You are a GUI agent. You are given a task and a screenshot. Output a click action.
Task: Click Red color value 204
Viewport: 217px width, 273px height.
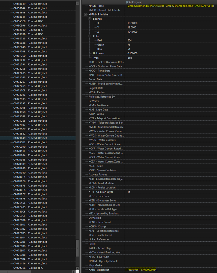point(129,40)
